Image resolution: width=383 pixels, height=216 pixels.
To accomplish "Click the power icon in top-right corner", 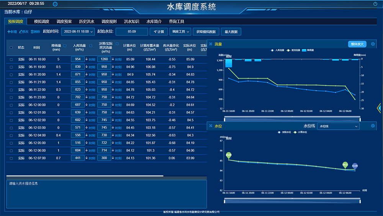I will (x=375, y=4).
